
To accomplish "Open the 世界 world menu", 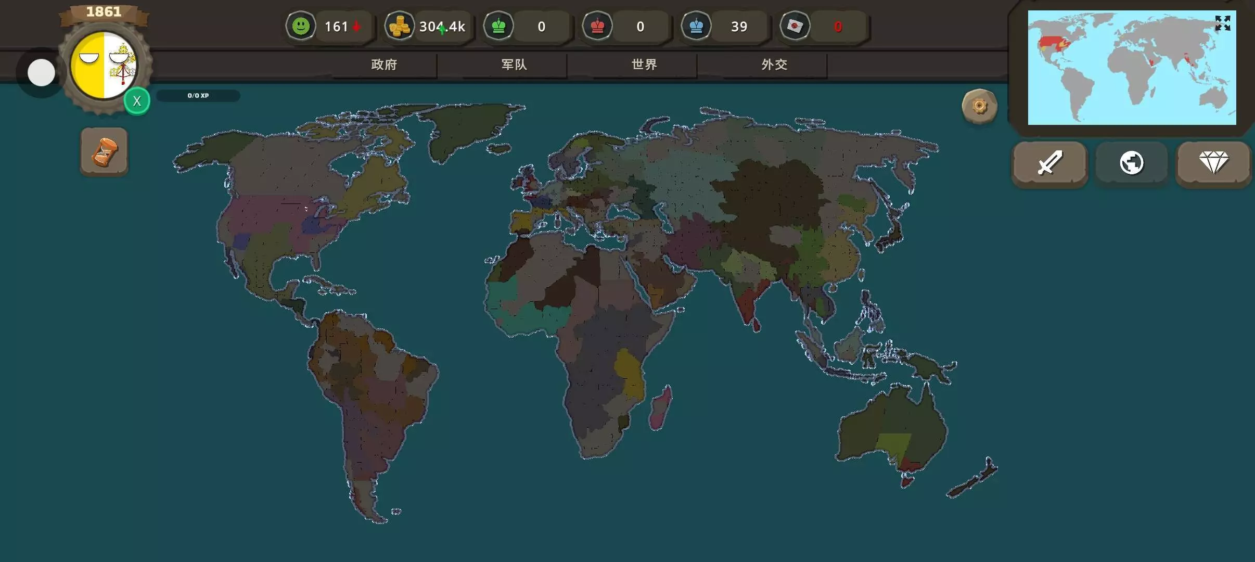I will point(644,65).
